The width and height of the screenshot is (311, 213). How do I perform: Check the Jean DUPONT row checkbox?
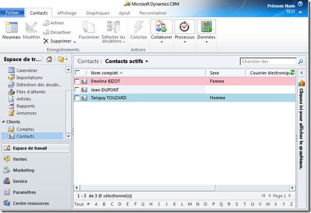pyautogui.click(x=77, y=90)
